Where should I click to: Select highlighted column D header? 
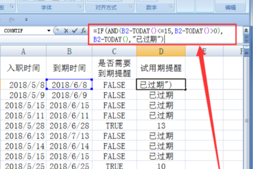pos(161,51)
